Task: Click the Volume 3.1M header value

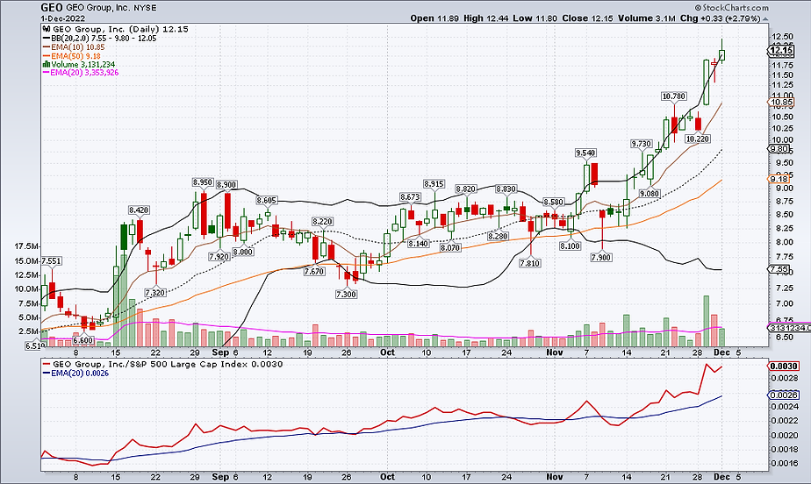Action: [647, 18]
